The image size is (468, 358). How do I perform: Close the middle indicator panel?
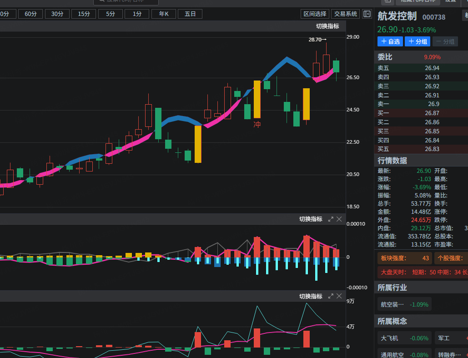(x=339, y=219)
